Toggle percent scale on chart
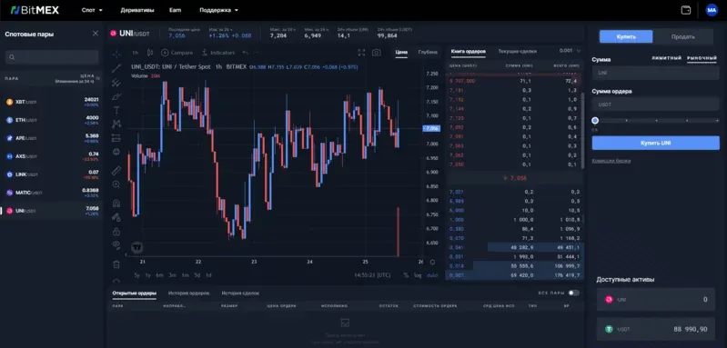Viewport: 727px width, 348px height. (406, 275)
